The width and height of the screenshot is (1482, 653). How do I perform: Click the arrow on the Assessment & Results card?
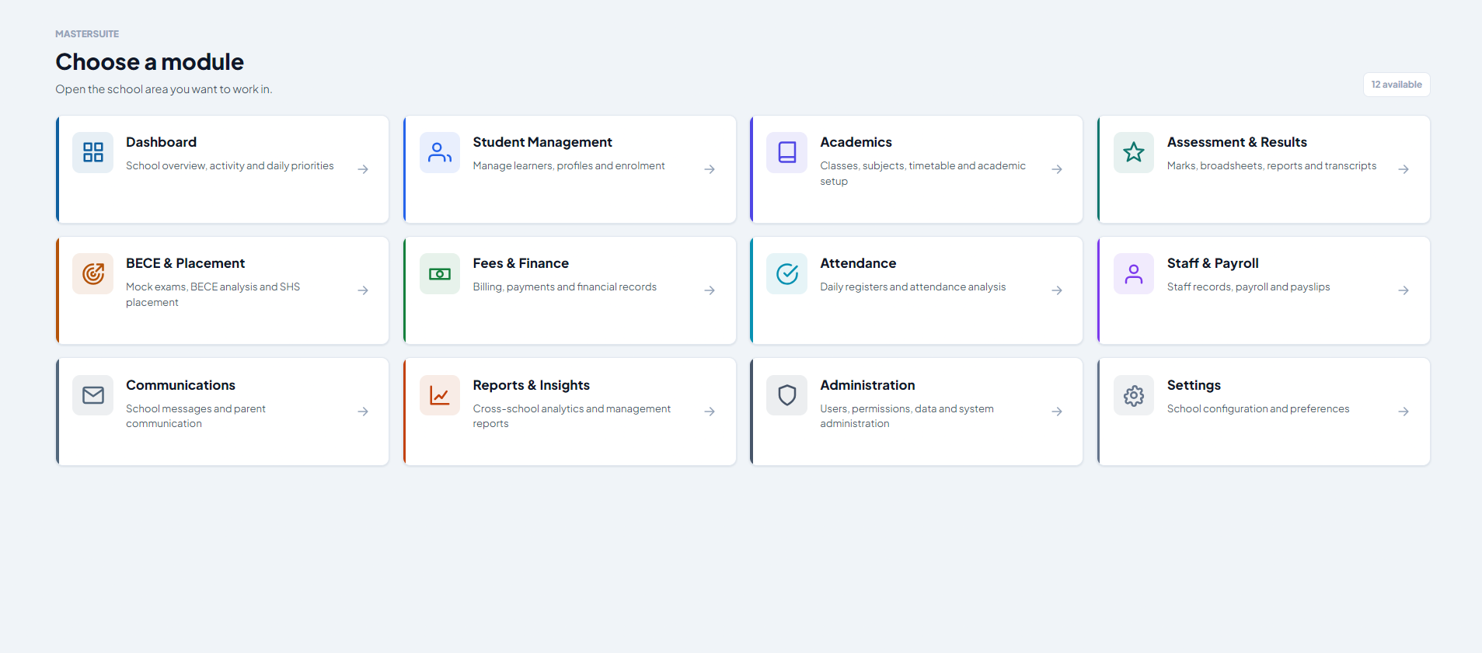[x=1404, y=169]
